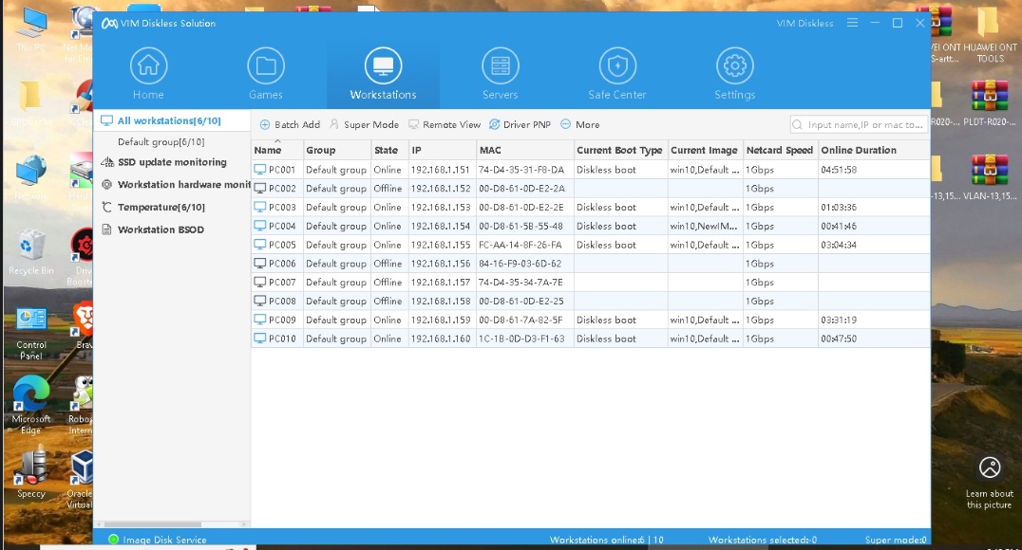
Task: Expand the More options menu
Action: click(x=580, y=124)
